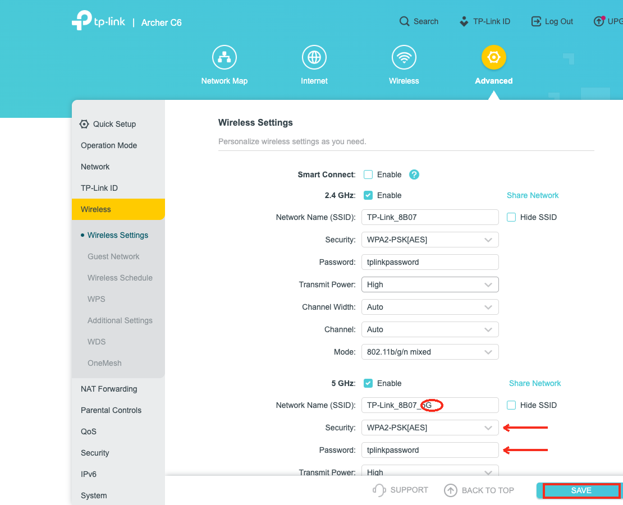Click the Quick Setup label

[114, 124]
